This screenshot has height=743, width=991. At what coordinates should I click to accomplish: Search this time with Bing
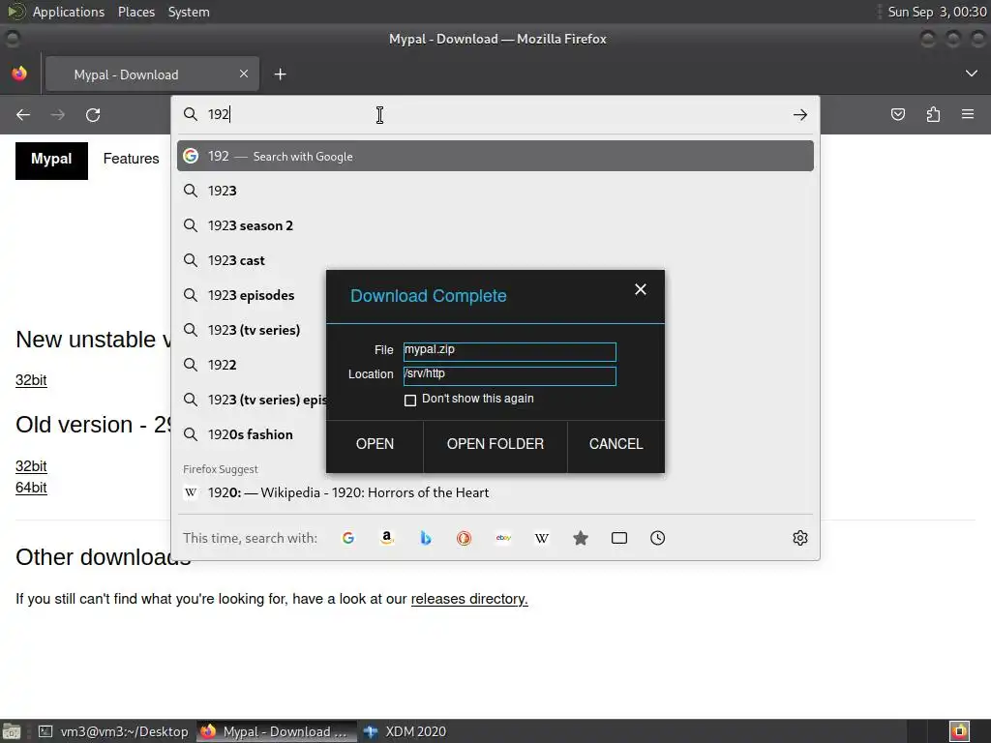coord(426,538)
